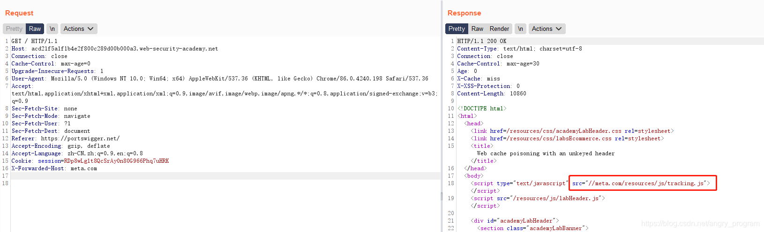Click the Host header value in request
Screen dimensions: 764x232
pyautogui.click(x=125, y=49)
